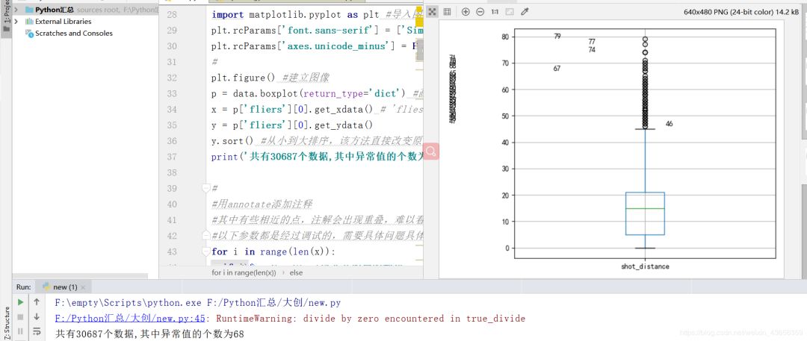Image resolution: width=807 pixels, height=341 pixels.
Task: Click the fit-to-window zoom icon
Action: click(x=509, y=12)
